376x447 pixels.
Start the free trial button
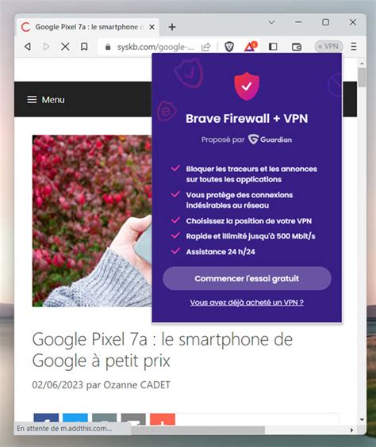(247, 278)
